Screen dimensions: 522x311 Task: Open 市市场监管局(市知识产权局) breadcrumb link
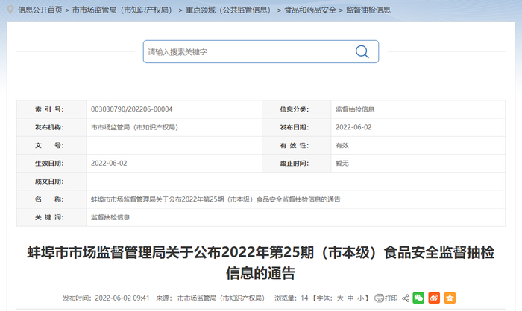(x=122, y=10)
